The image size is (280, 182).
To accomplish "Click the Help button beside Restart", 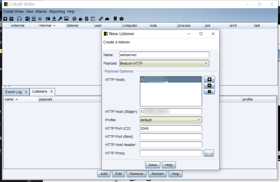I will point(175,174).
